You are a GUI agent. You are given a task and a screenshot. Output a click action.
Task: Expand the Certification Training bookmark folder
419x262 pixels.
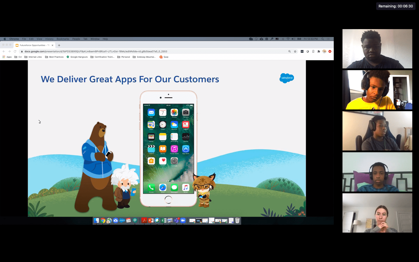102,57
